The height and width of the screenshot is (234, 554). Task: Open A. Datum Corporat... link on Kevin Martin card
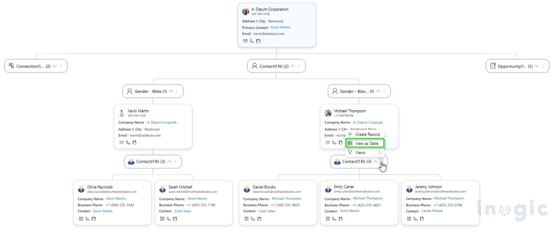point(162,122)
